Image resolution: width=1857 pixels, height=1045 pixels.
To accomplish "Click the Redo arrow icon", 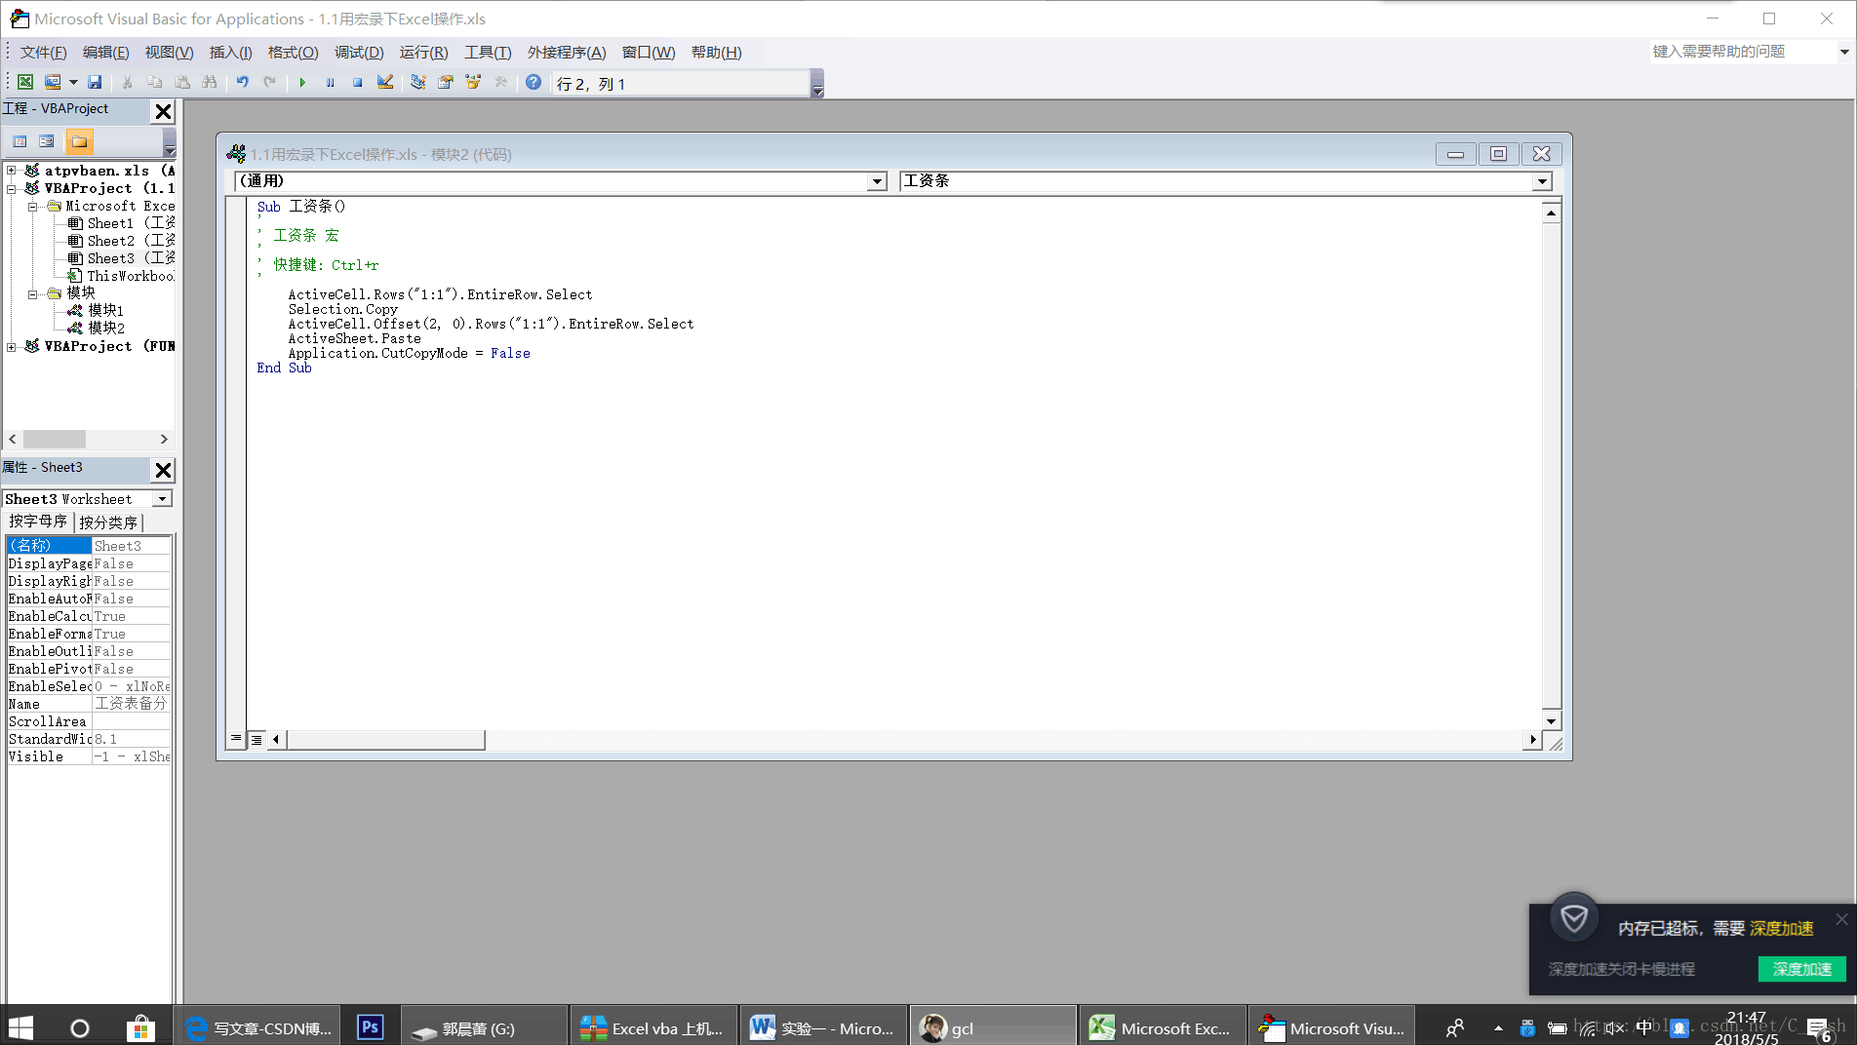I will coord(270,83).
